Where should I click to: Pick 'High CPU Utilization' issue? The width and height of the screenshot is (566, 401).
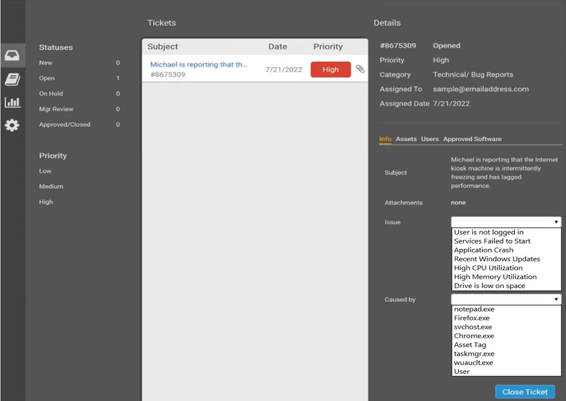[488, 268]
